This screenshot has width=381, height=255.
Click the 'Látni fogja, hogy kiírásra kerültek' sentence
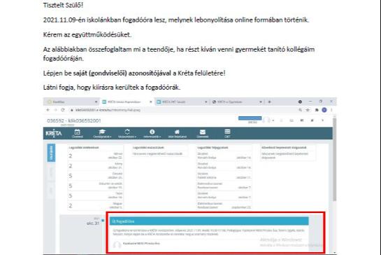[x=112, y=87]
